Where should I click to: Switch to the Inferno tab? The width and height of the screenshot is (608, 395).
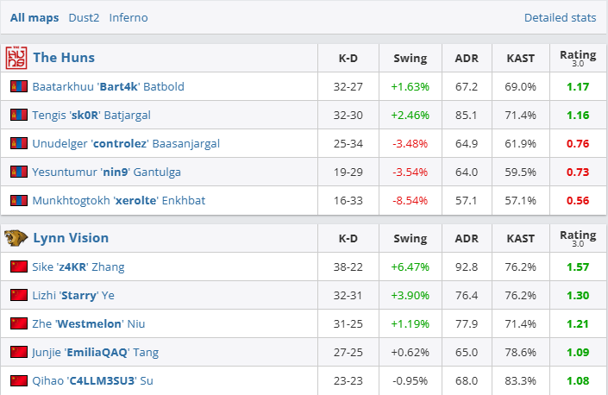128,17
